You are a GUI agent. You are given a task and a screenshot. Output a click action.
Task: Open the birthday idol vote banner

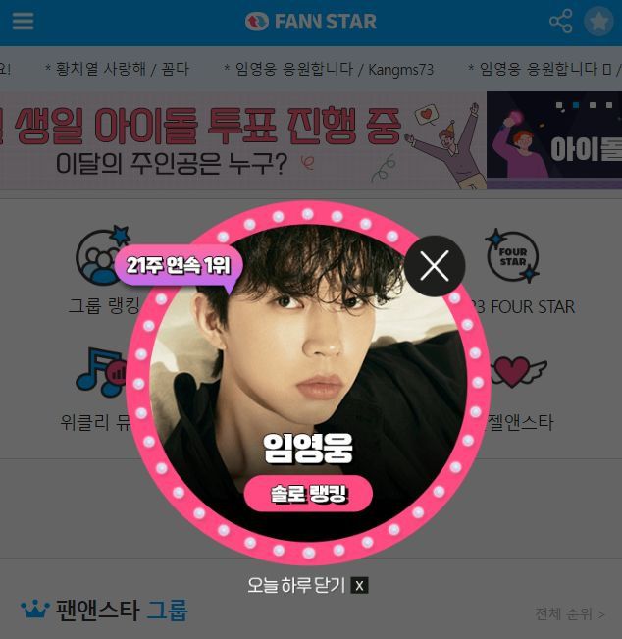243,140
